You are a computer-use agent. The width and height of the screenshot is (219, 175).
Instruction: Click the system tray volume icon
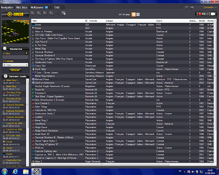click(x=193, y=172)
